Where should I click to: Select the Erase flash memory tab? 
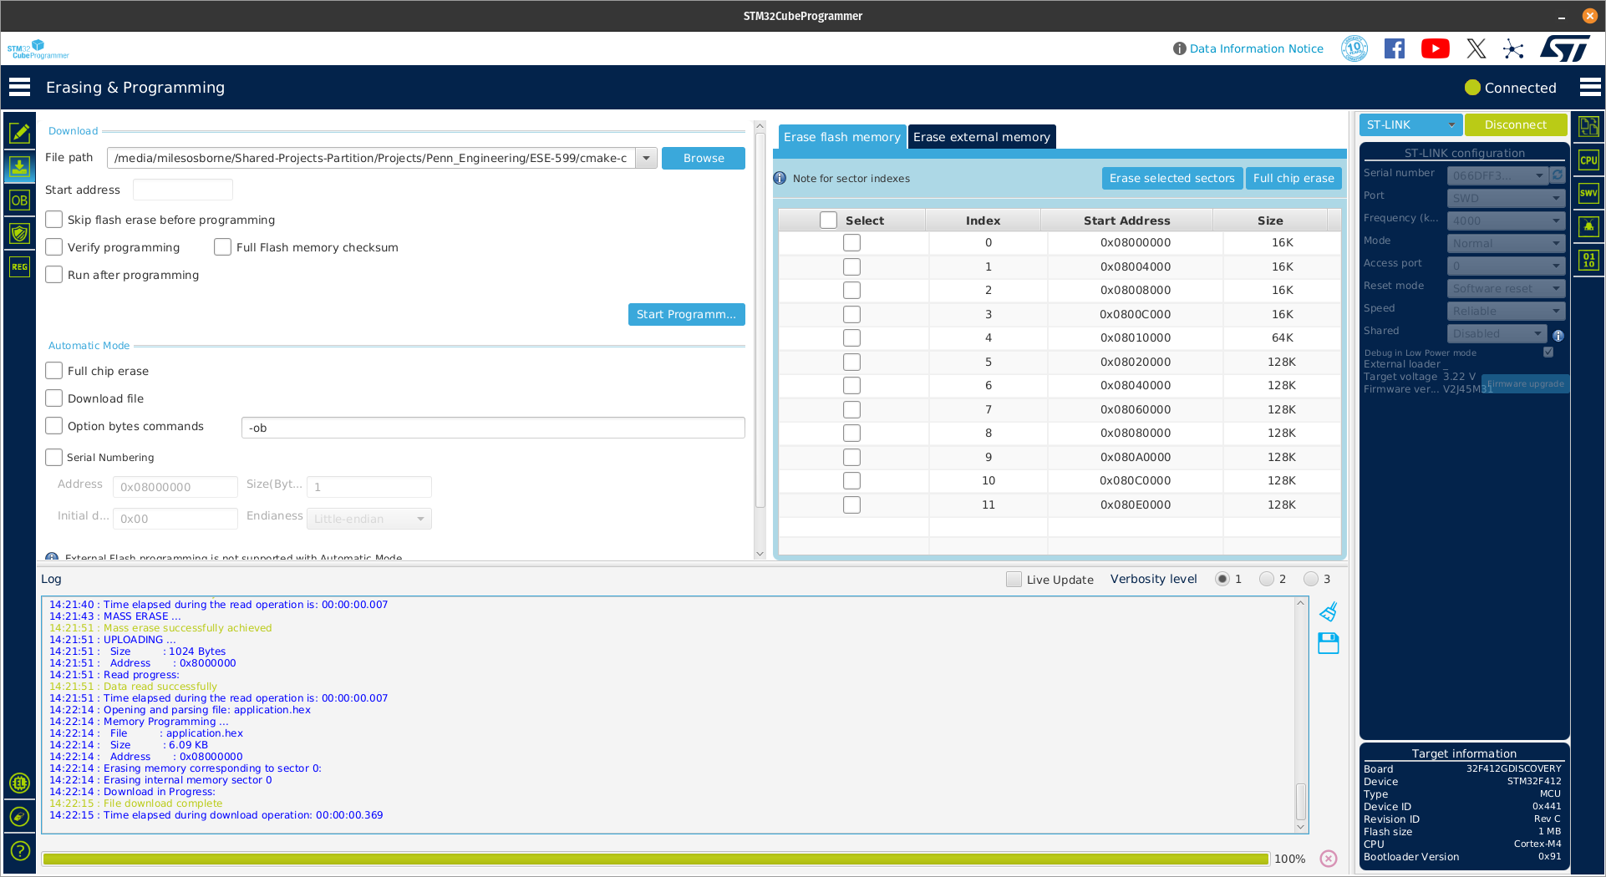(841, 137)
